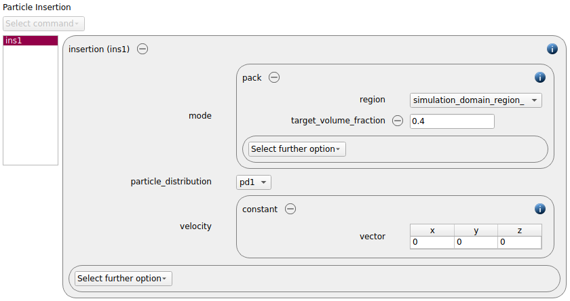Collapse the constant velocity minus icon
This screenshot has height=301, width=570.
coord(290,209)
